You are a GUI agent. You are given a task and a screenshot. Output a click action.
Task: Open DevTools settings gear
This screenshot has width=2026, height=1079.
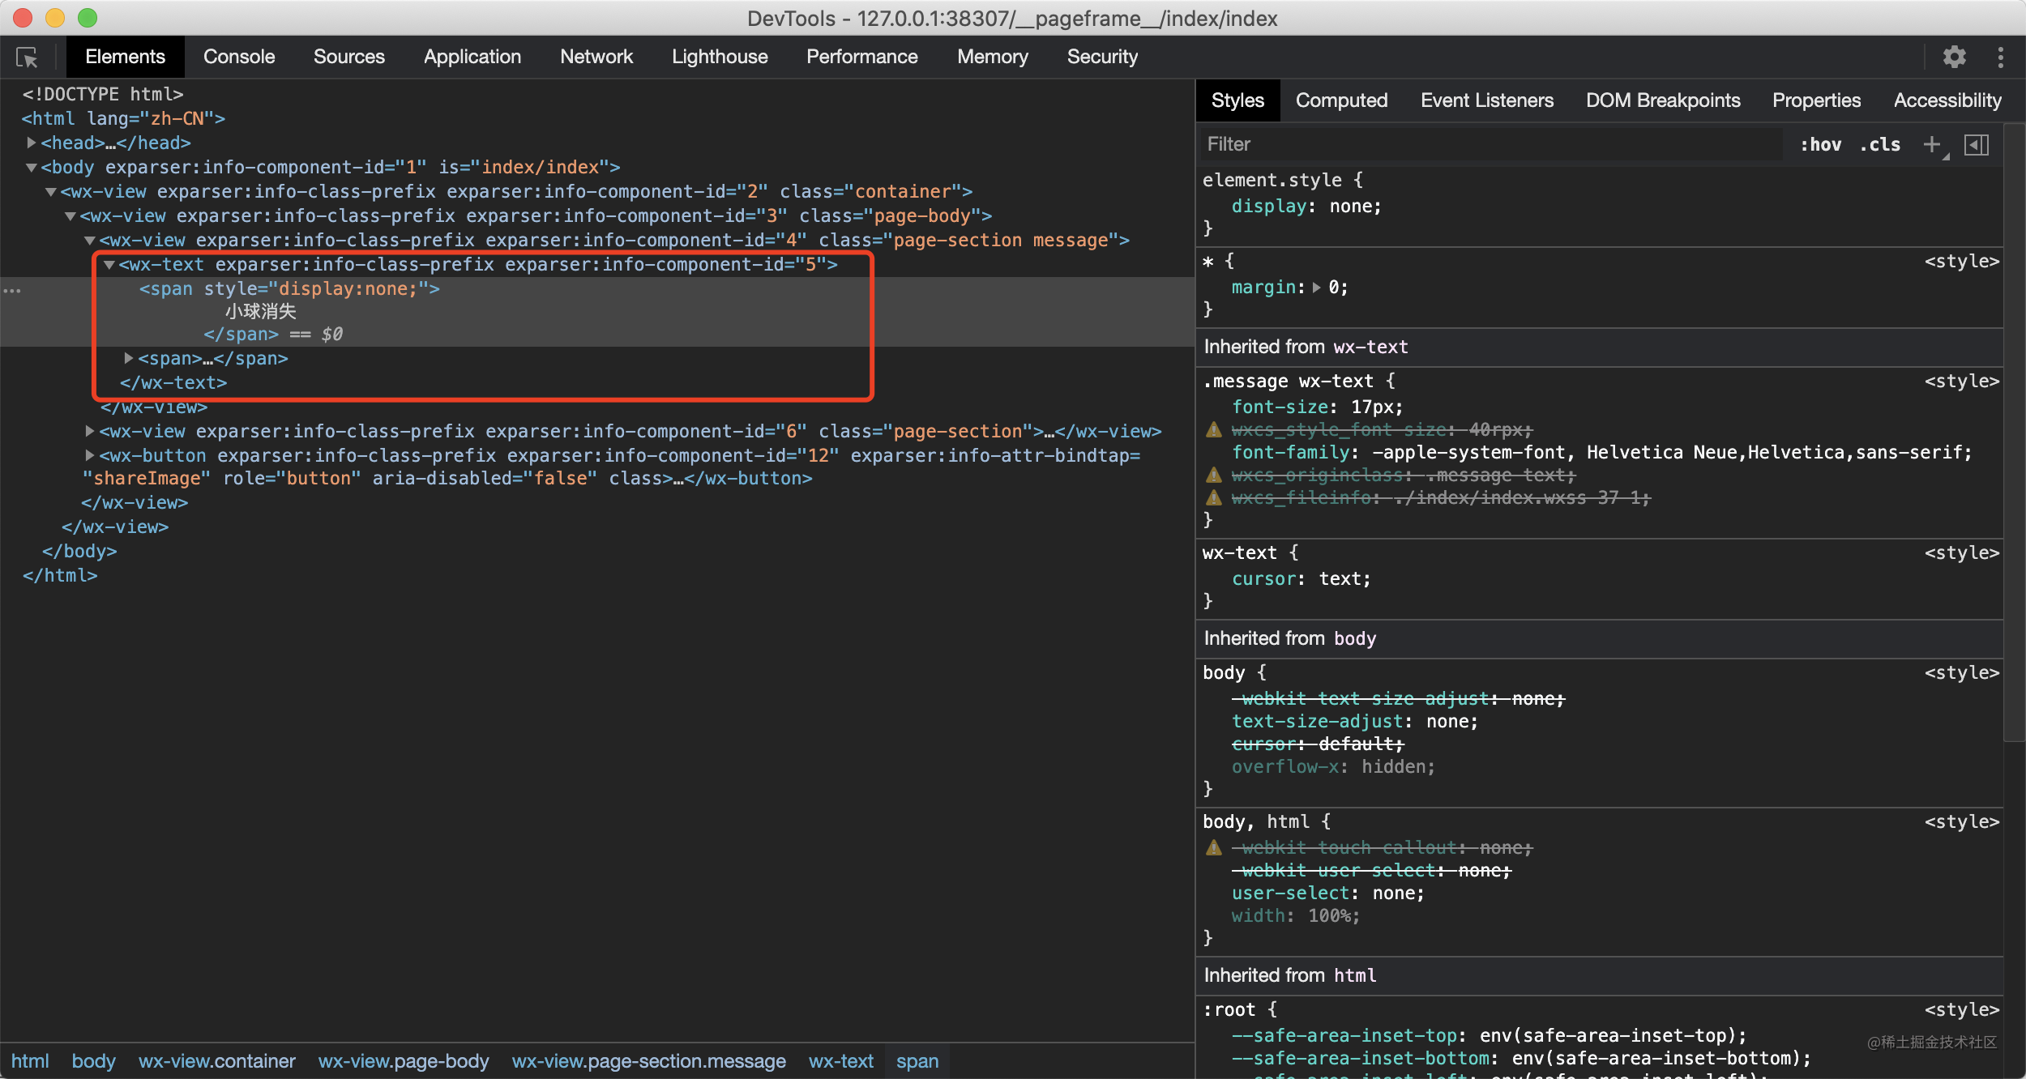(x=1954, y=57)
